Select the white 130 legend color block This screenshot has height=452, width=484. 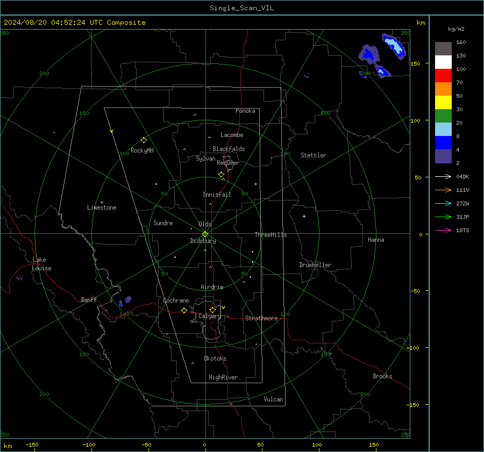(x=443, y=62)
